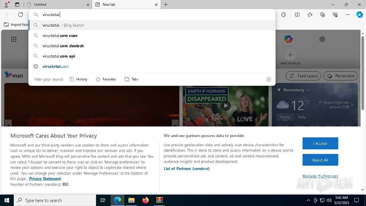Click the browser back arrow
Viewport: 366px width, 206px height.
[x=8, y=15]
